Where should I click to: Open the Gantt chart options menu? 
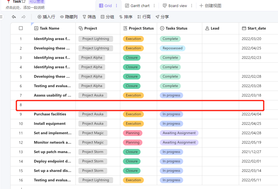pos(155,6)
